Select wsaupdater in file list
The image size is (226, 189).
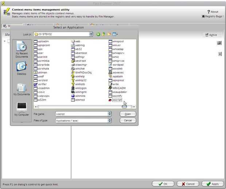point(118,92)
